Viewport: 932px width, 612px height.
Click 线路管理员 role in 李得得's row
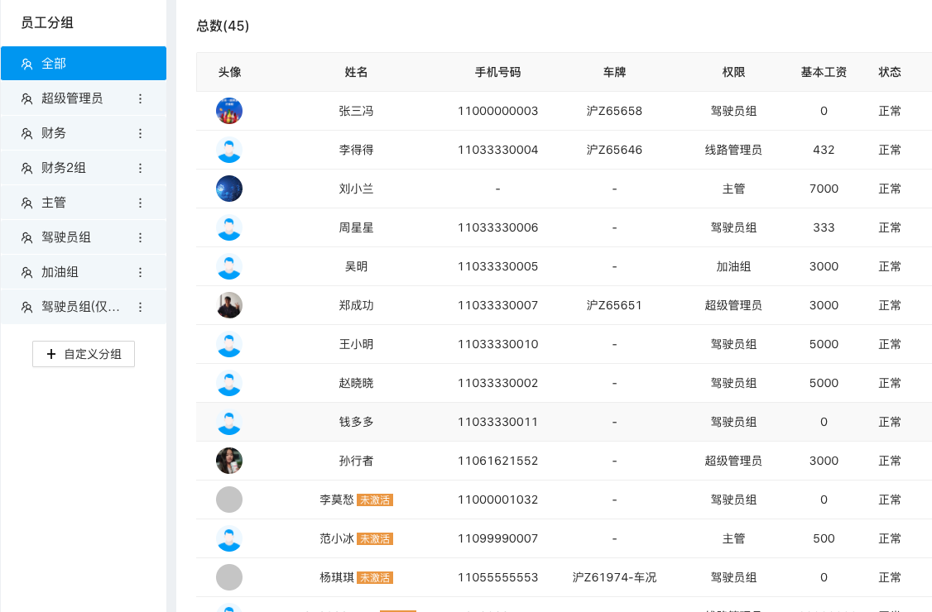click(x=733, y=150)
